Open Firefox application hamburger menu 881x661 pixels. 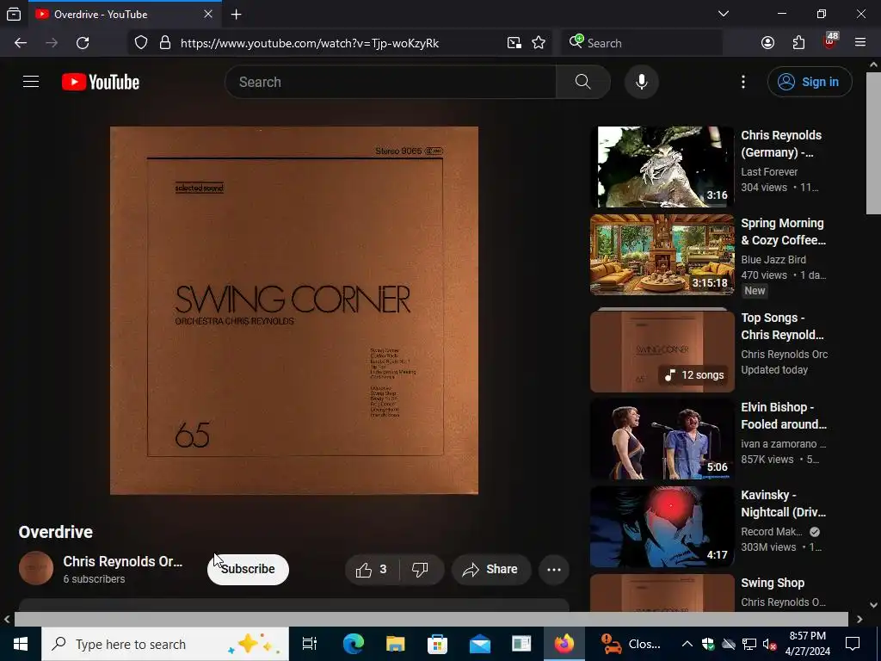click(x=860, y=43)
